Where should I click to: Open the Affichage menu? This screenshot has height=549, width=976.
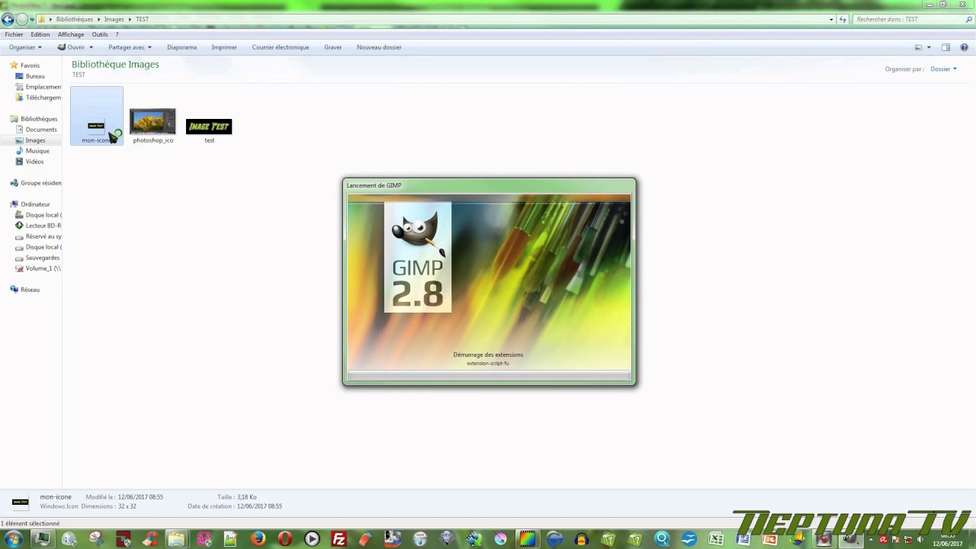click(70, 34)
